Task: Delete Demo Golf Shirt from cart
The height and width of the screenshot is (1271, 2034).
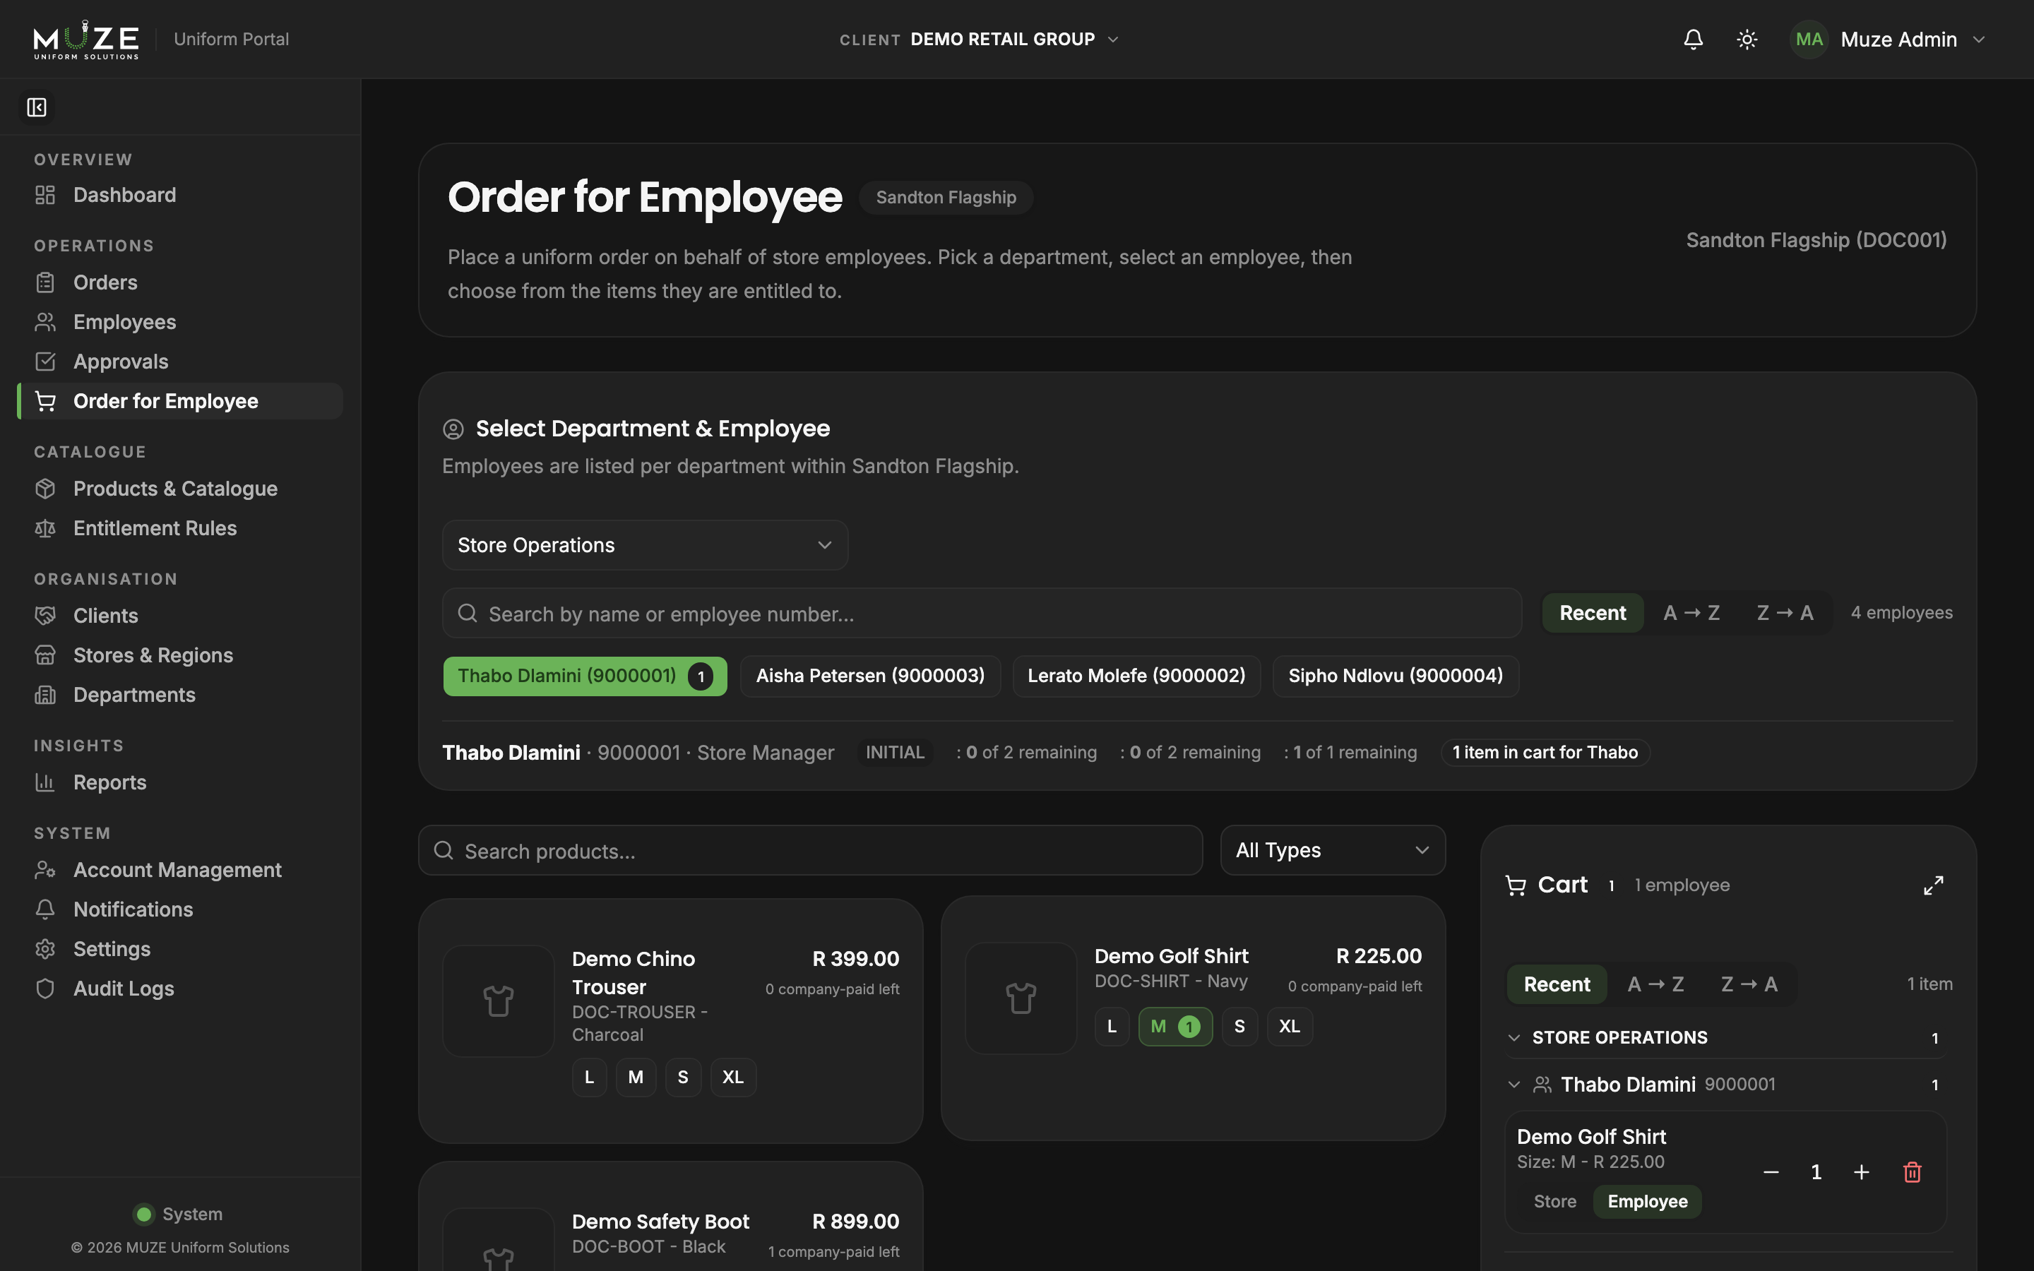Action: pyautogui.click(x=1912, y=1172)
